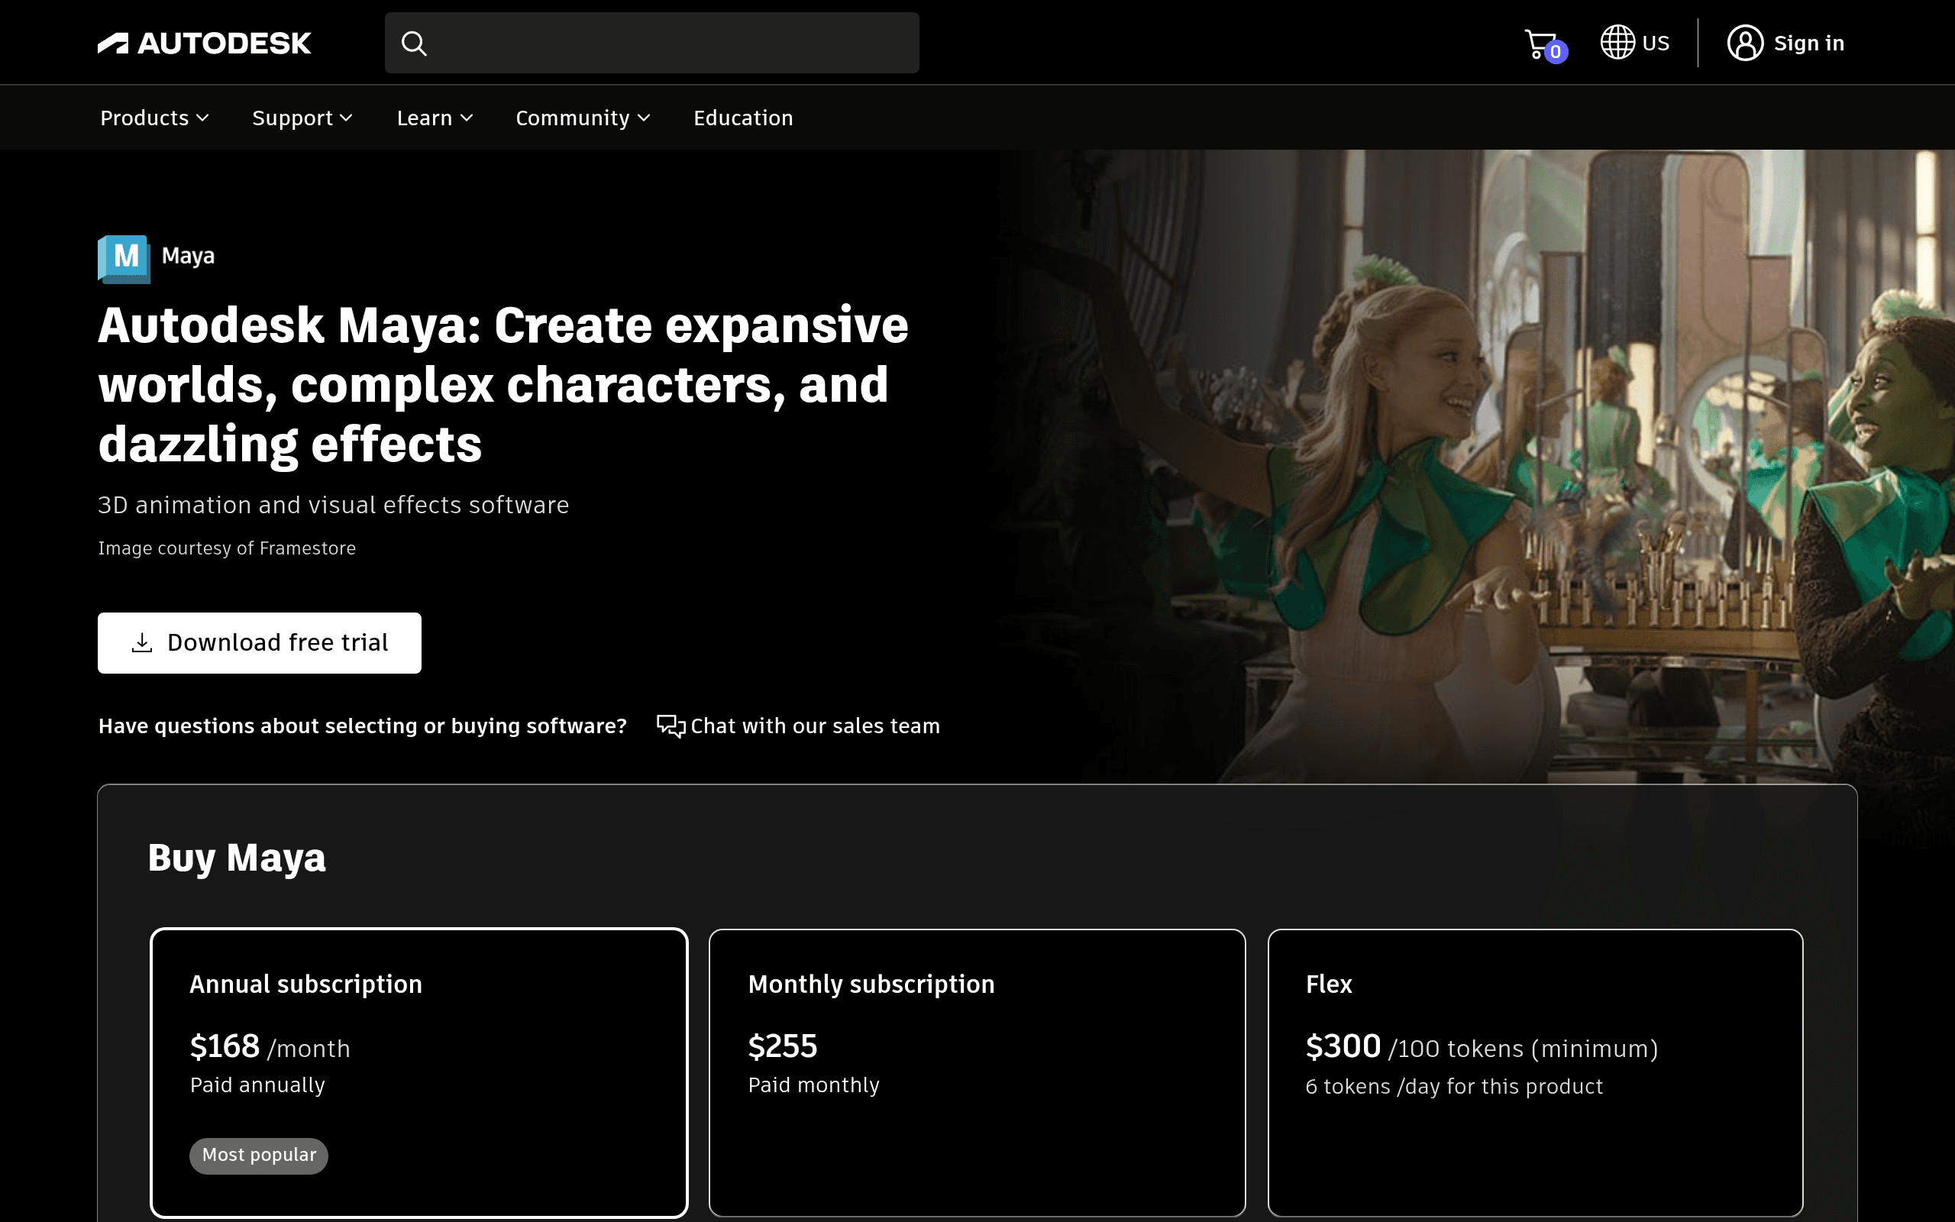Click the cart item count badge

1555,52
